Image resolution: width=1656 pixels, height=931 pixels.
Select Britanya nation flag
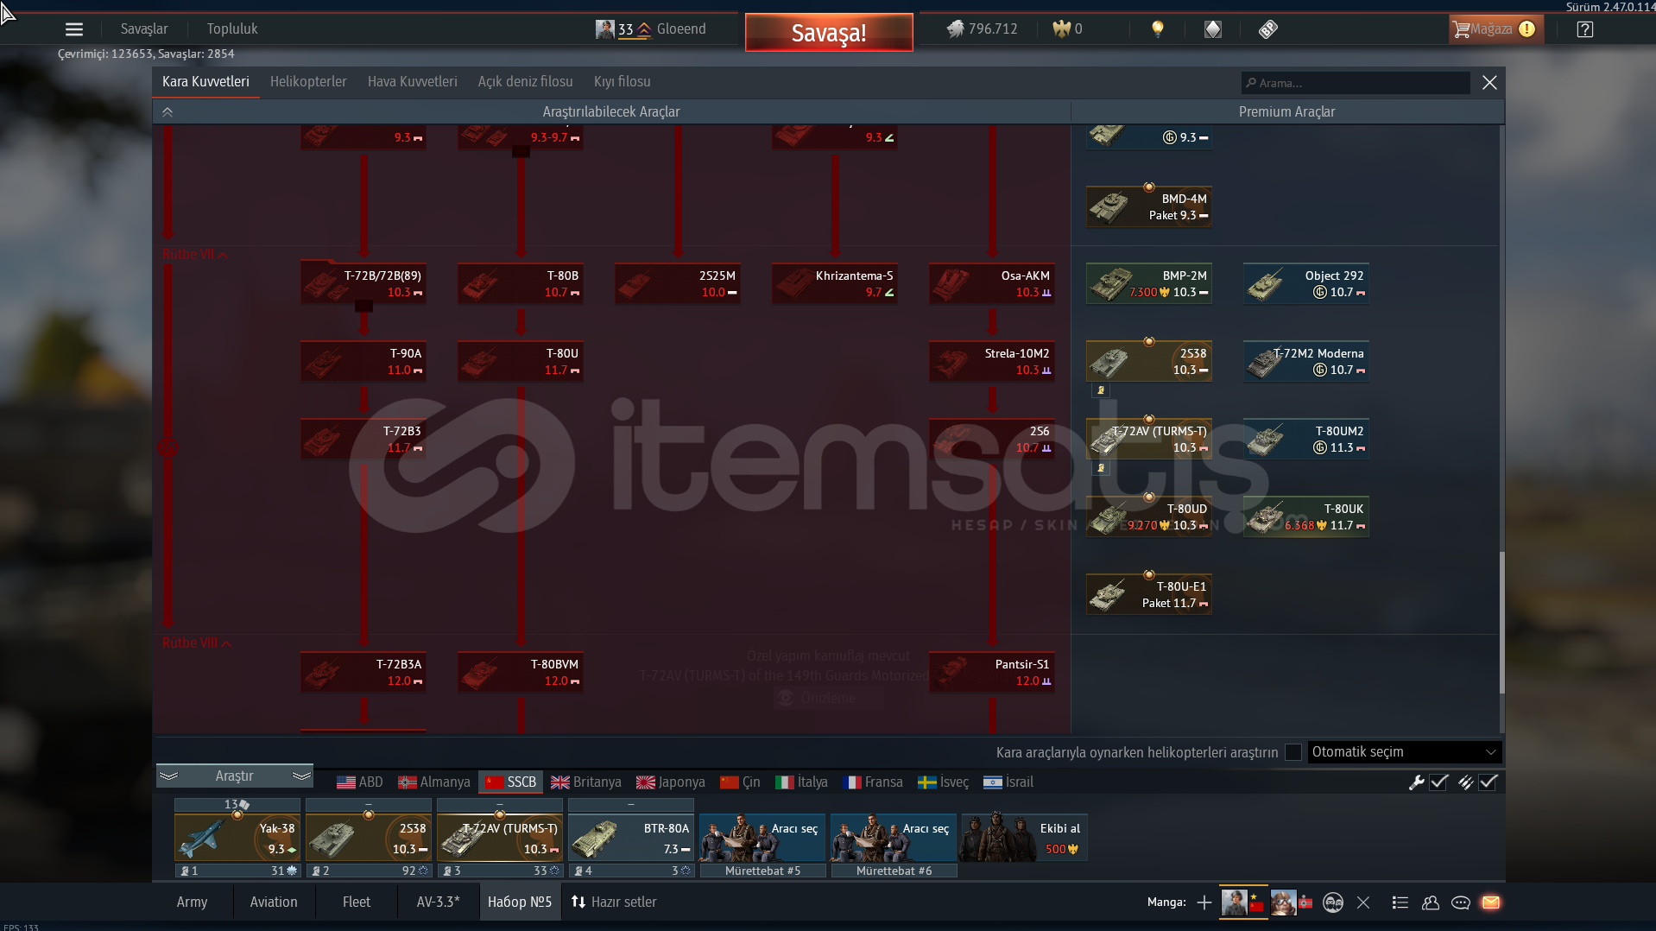coord(586,782)
